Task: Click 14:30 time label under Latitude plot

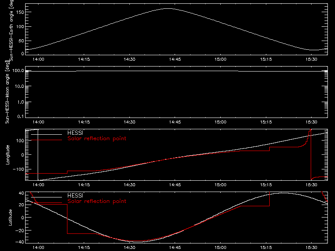Action: click(x=129, y=248)
